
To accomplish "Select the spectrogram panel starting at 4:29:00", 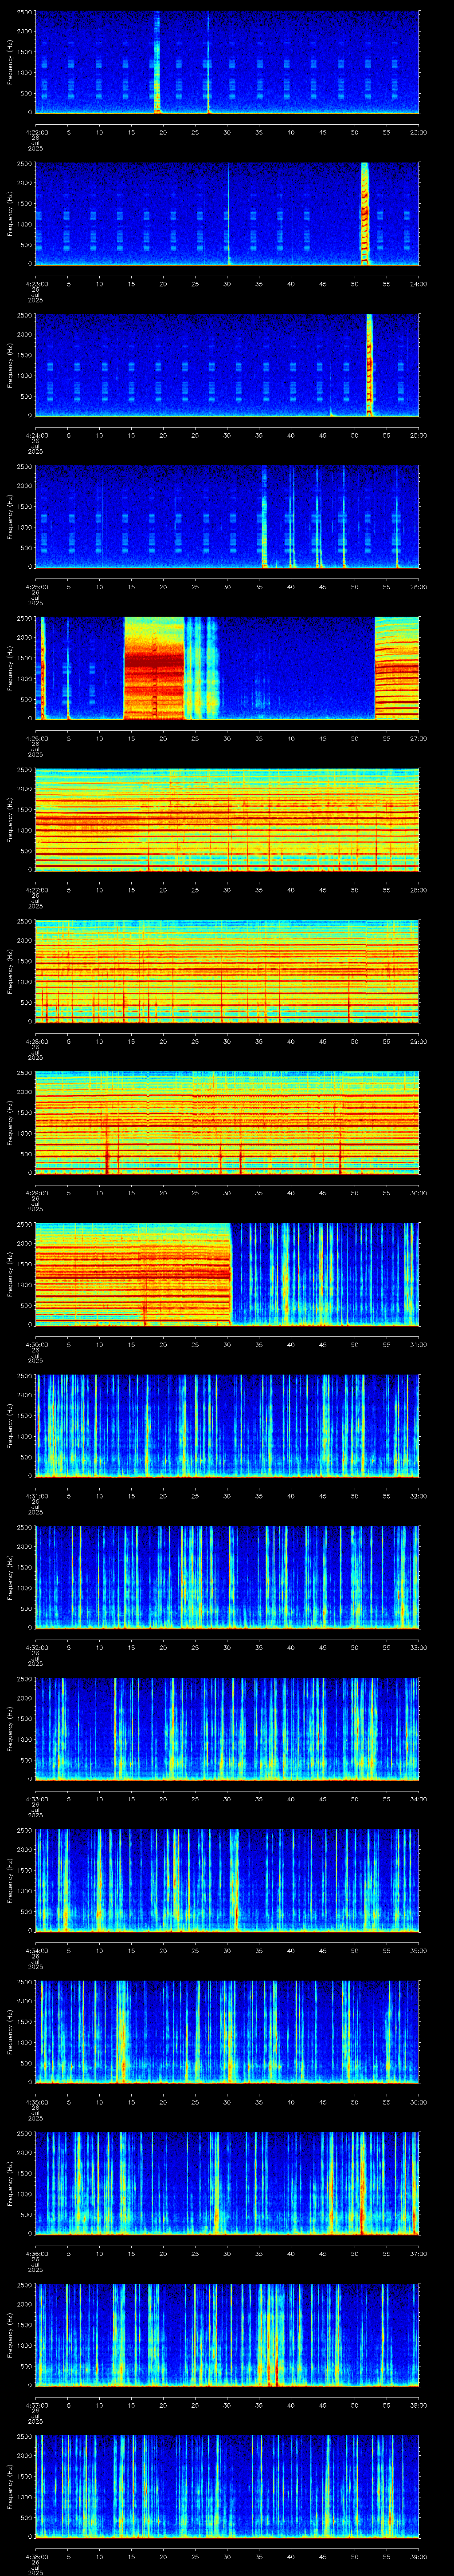I will [x=227, y=1123].
